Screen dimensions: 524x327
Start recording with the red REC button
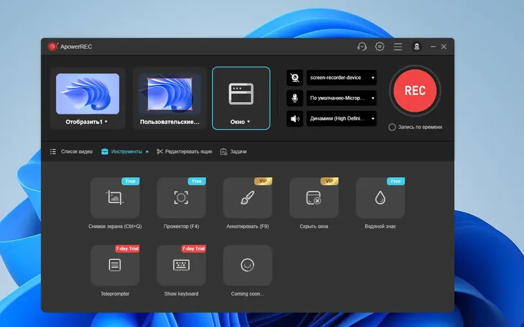coord(415,91)
